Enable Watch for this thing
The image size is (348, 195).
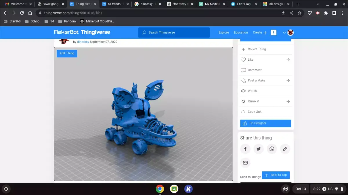(x=251, y=91)
